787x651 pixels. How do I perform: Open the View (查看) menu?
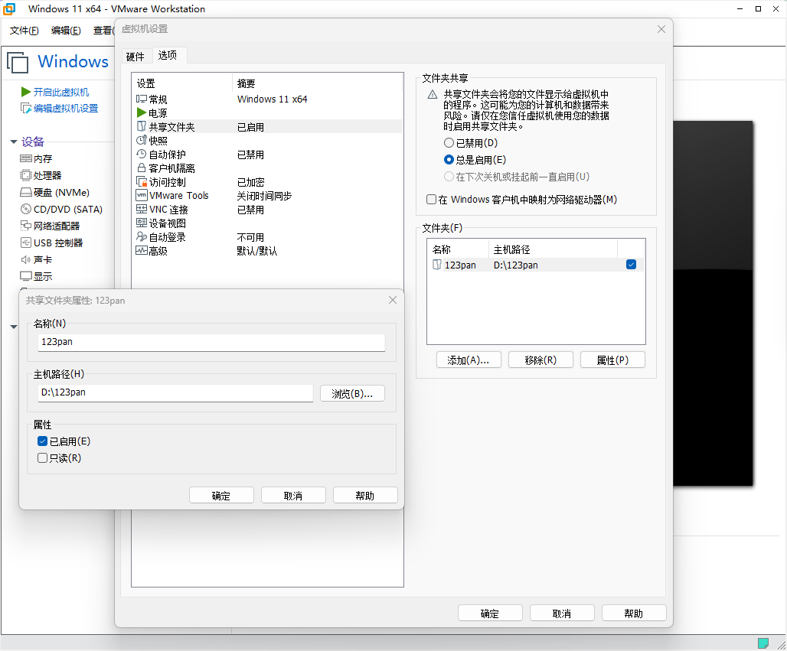[x=103, y=31]
